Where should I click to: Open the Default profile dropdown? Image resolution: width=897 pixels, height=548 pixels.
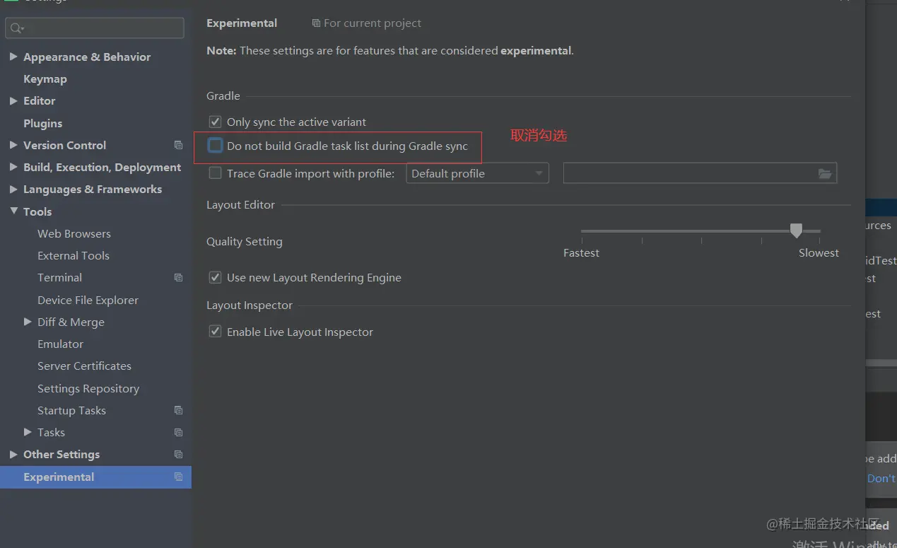tap(477, 173)
